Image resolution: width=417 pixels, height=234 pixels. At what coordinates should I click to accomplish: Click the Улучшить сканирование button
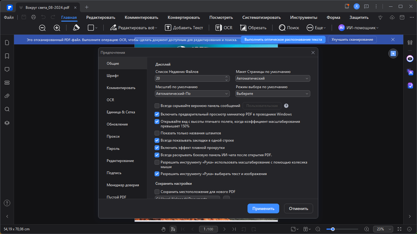pyautogui.click(x=352, y=40)
